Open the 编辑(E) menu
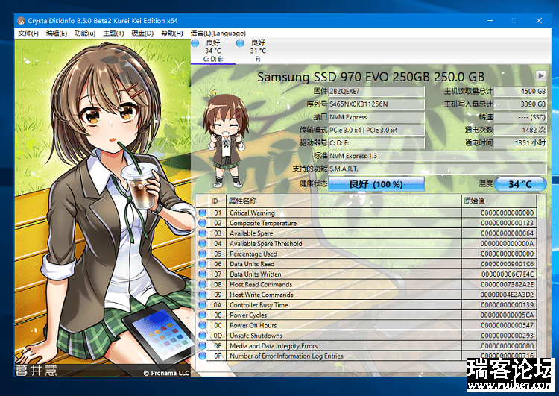Screen dimensions: 559x396 [x=57, y=33]
